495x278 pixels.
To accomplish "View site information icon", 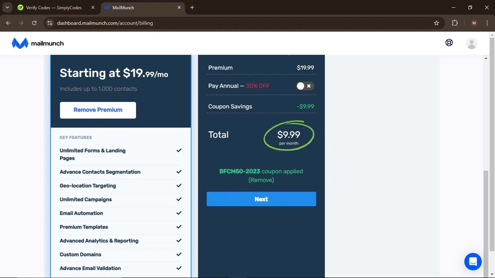I will [50, 23].
